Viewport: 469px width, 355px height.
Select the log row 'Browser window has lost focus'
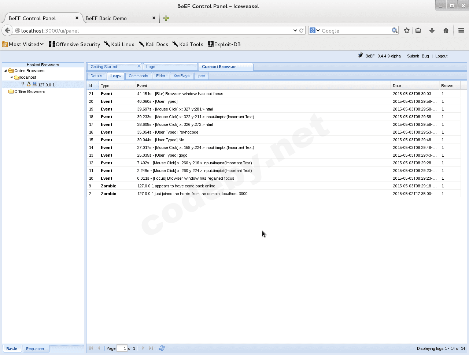pos(274,94)
